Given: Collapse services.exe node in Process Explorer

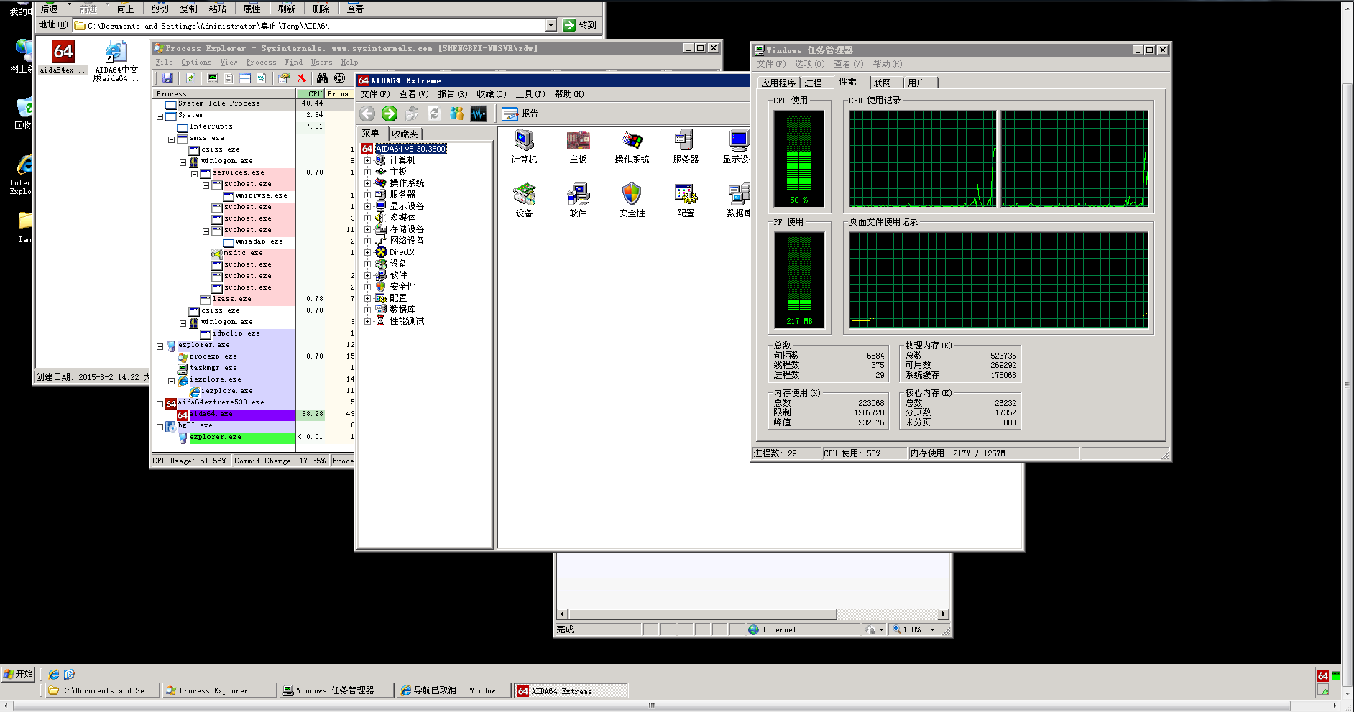Looking at the screenshot, I should [194, 174].
